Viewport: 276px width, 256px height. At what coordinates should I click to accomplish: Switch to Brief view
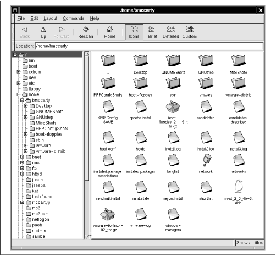(x=152, y=32)
